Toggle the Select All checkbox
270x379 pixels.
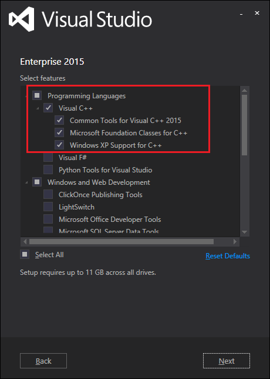[x=25, y=254]
